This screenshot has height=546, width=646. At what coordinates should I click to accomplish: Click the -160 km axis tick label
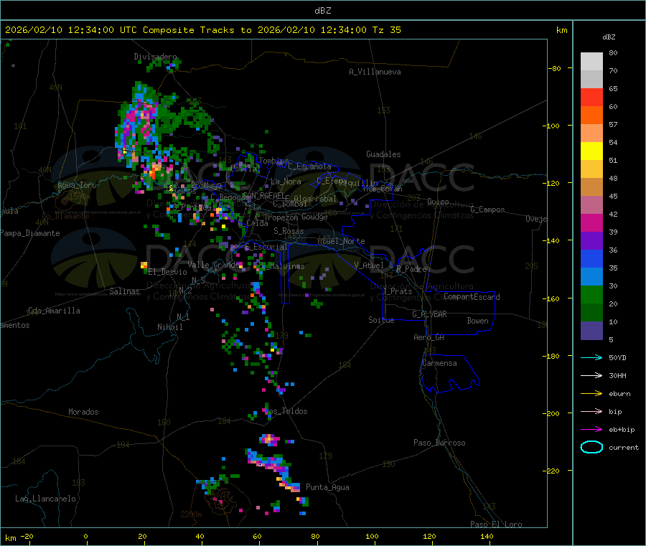point(553,298)
